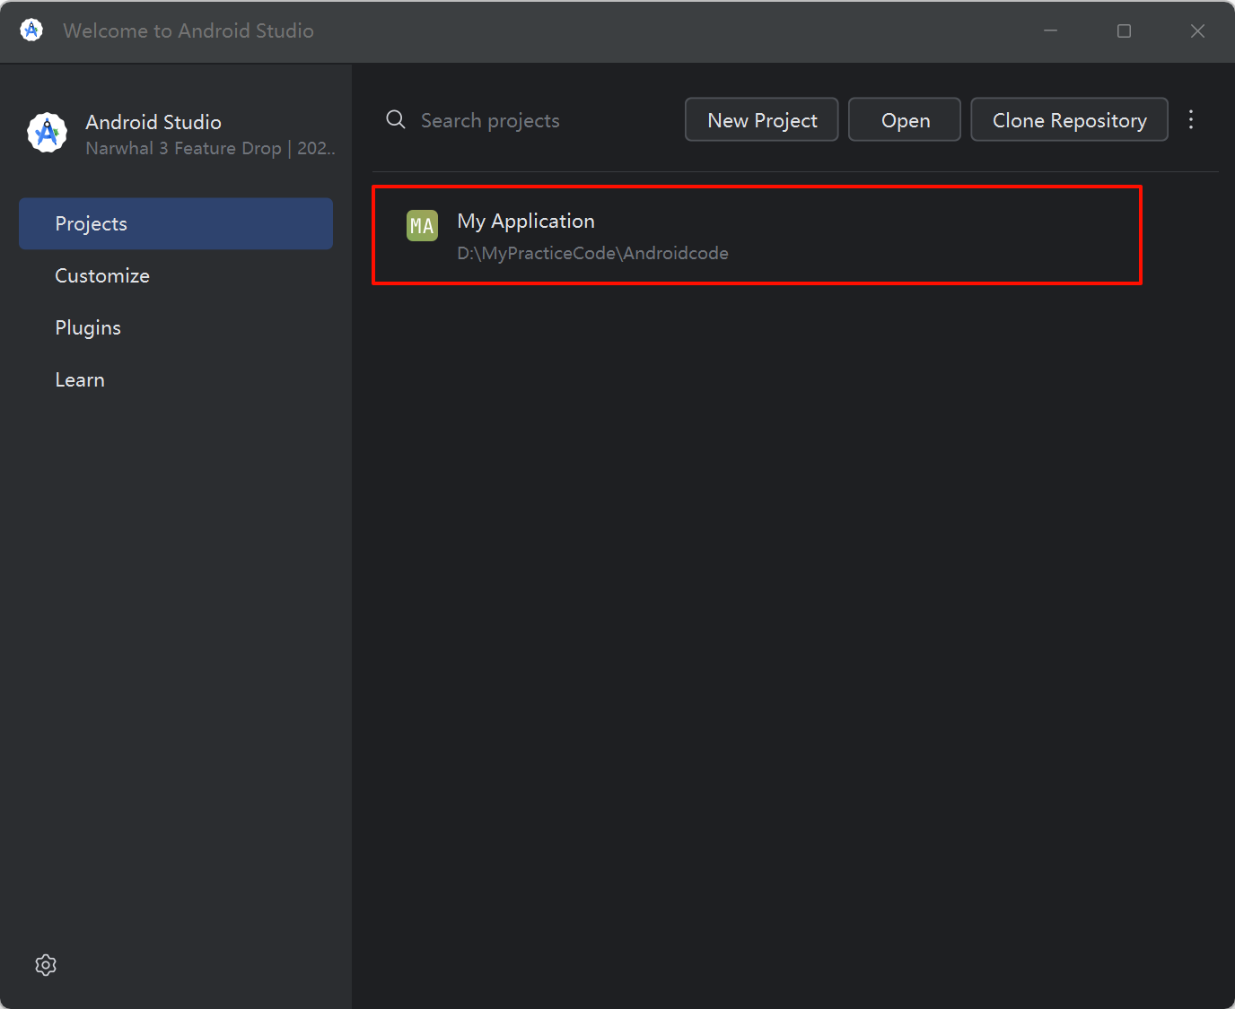
Task: Click the MA project icon badge
Action: pos(422,225)
